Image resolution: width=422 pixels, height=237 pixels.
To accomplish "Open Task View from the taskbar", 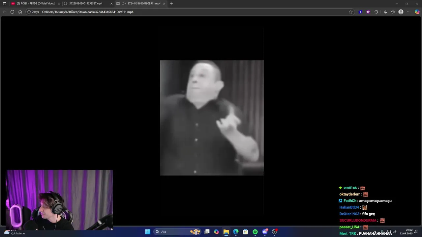I will 207,232.
